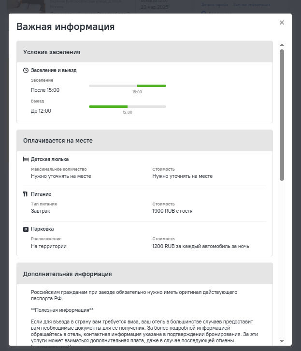Click the scrollbar up arrow
301x351 pixels.
coord(282,45)
